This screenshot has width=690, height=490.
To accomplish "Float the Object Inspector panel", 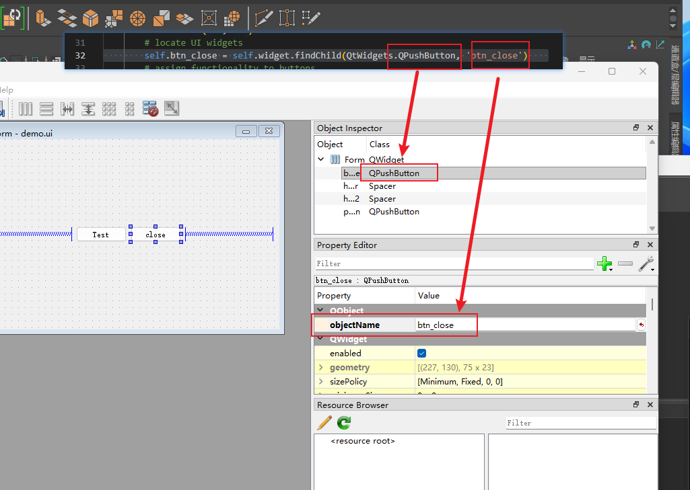I will click(x=636, y=128).
